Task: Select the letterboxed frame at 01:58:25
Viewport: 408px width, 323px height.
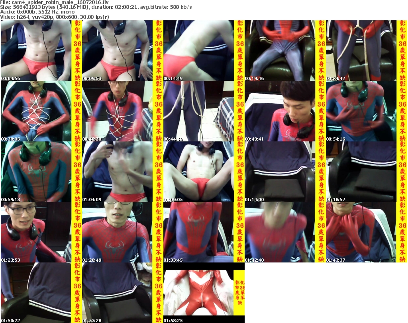Action: pos(204,293)
